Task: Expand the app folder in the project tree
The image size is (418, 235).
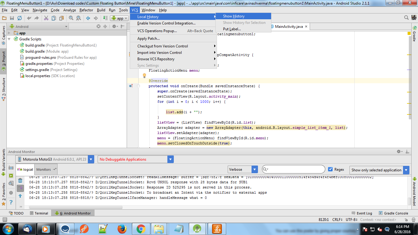Action: [9, 33]
